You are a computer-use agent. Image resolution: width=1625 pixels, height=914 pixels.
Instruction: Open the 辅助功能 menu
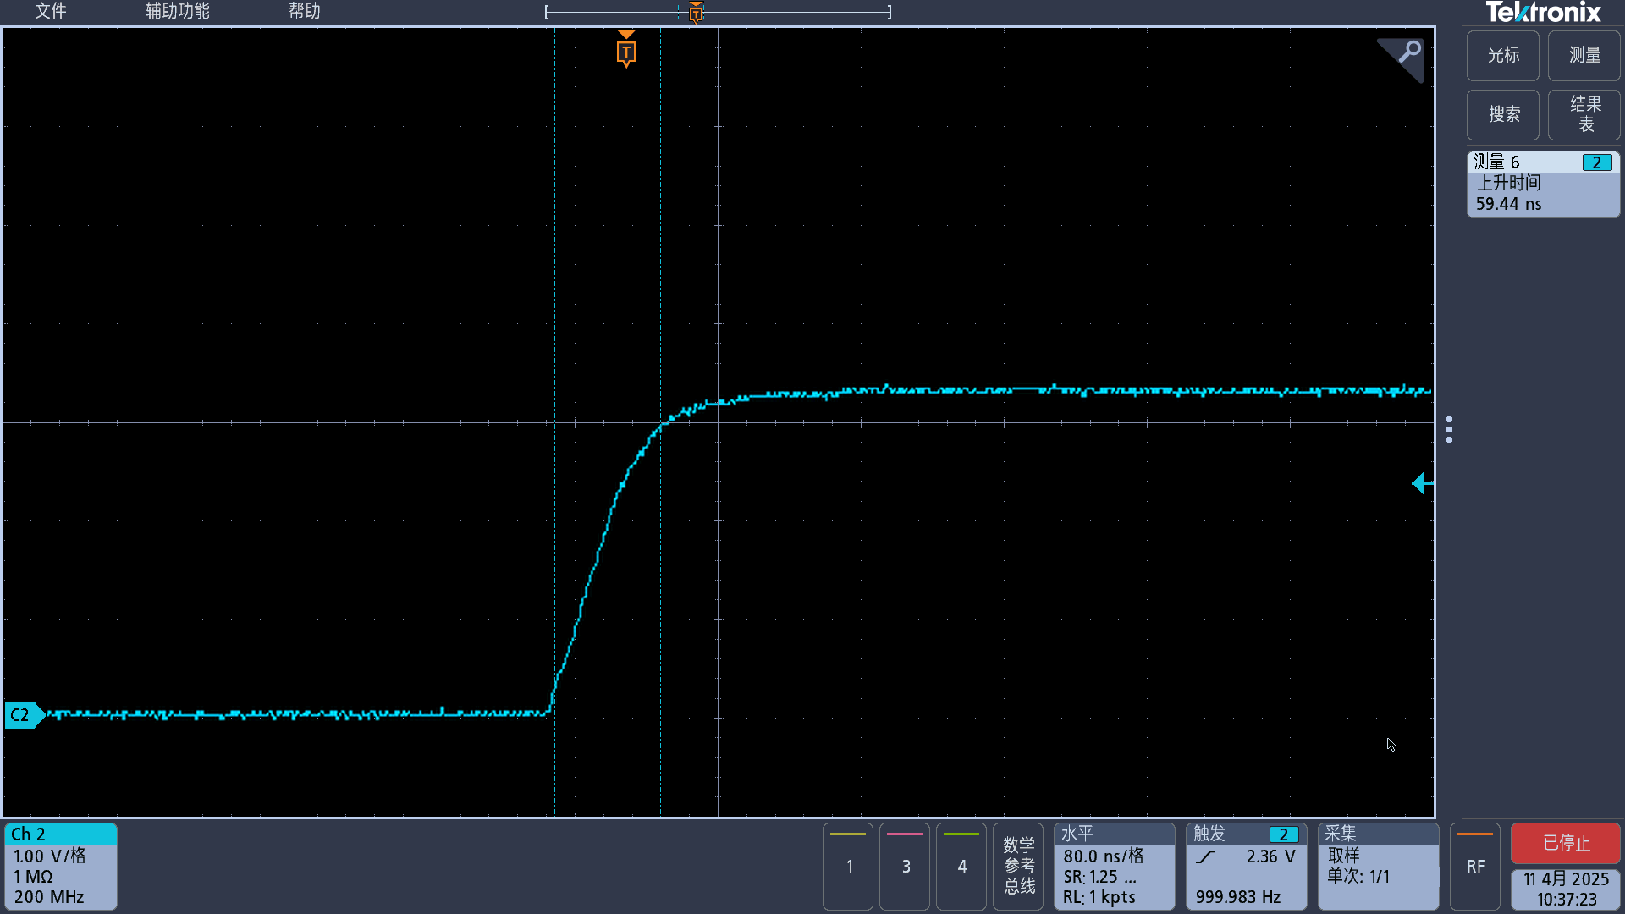tap(177, 11)
